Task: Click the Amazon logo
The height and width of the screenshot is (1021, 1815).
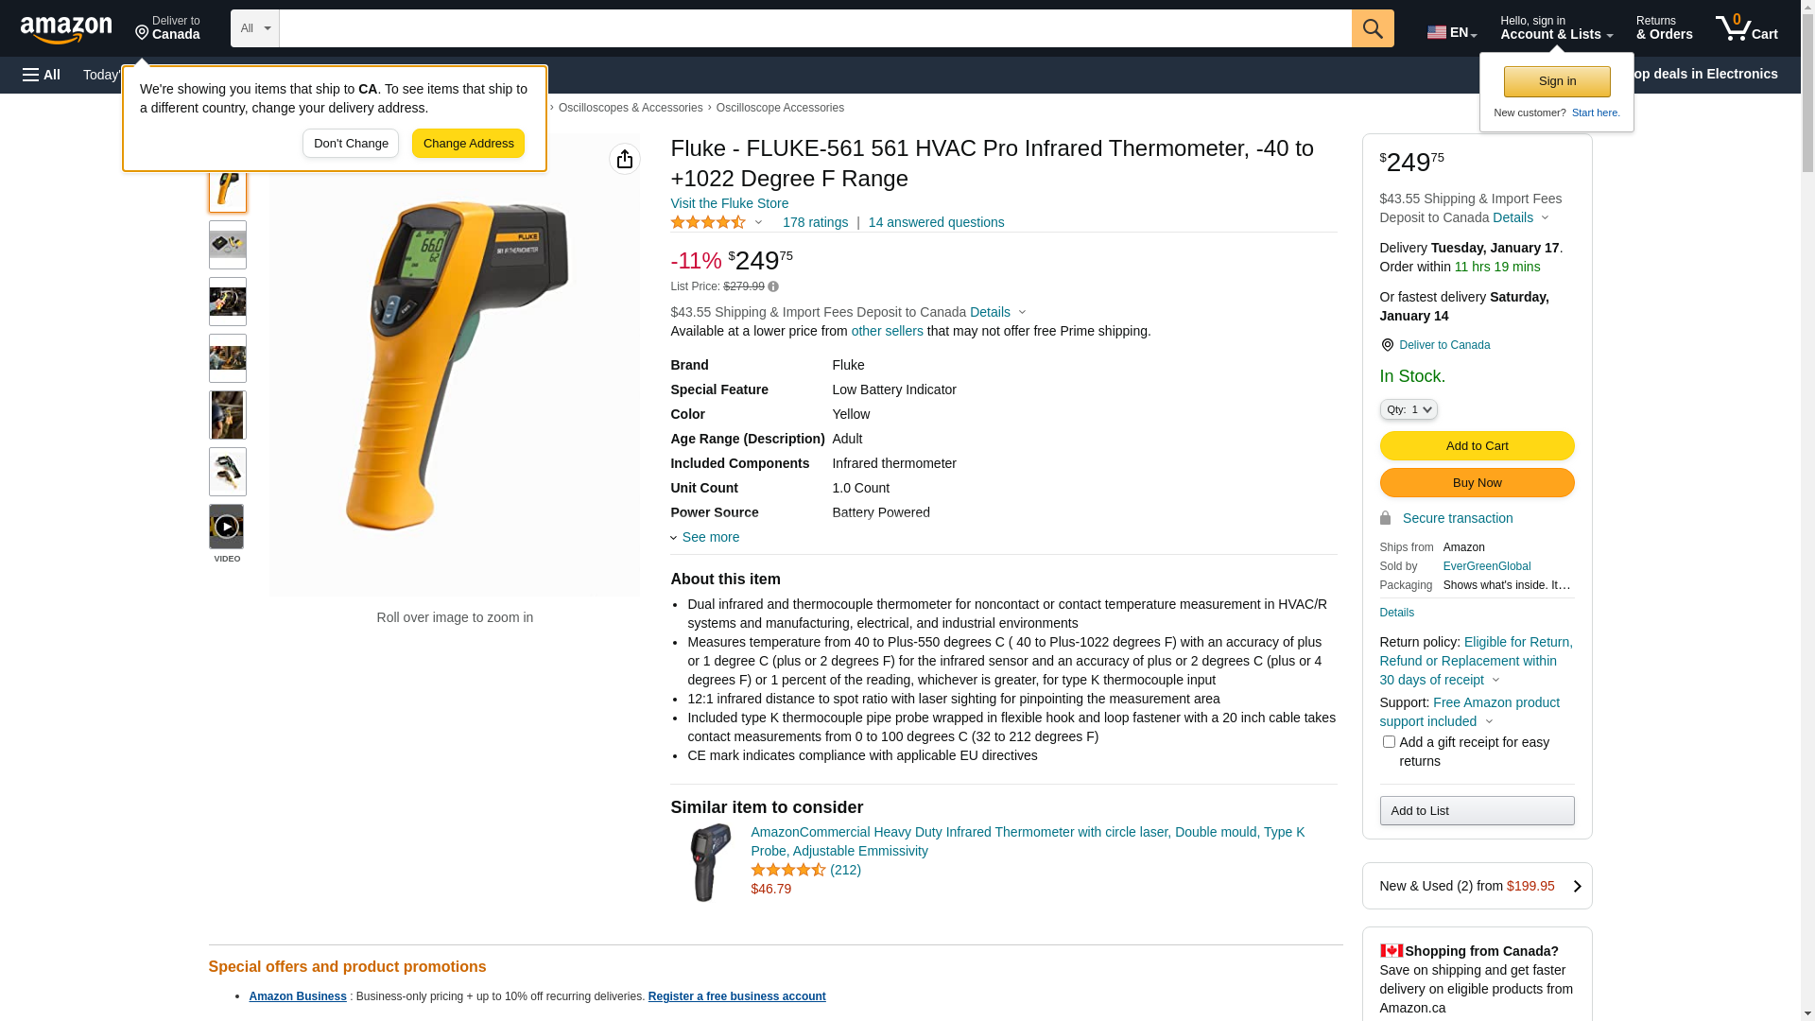Action: [66, 29]
